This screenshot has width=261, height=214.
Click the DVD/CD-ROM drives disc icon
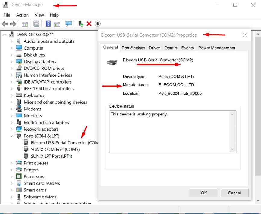point(19,68)
